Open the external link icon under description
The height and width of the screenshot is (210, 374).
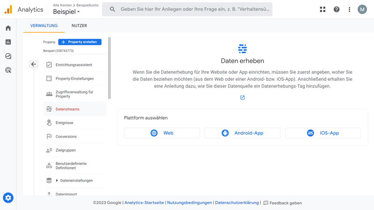[x=242, y=98]
